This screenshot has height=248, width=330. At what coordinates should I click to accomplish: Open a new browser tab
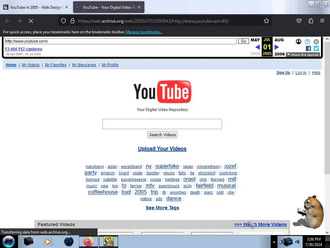click(x=151, y=7)
